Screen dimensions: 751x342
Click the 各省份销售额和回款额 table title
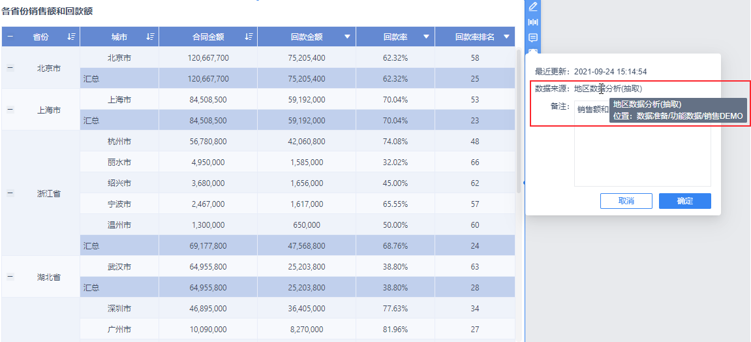[x=48, y=12]
